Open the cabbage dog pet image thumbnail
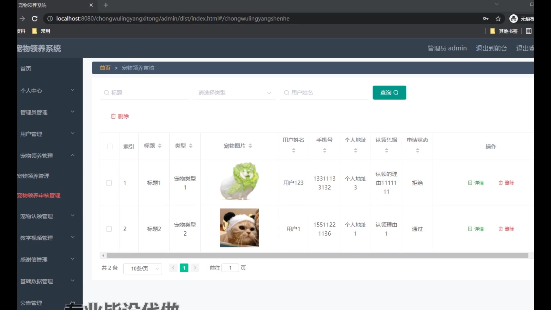 [239, 181]
